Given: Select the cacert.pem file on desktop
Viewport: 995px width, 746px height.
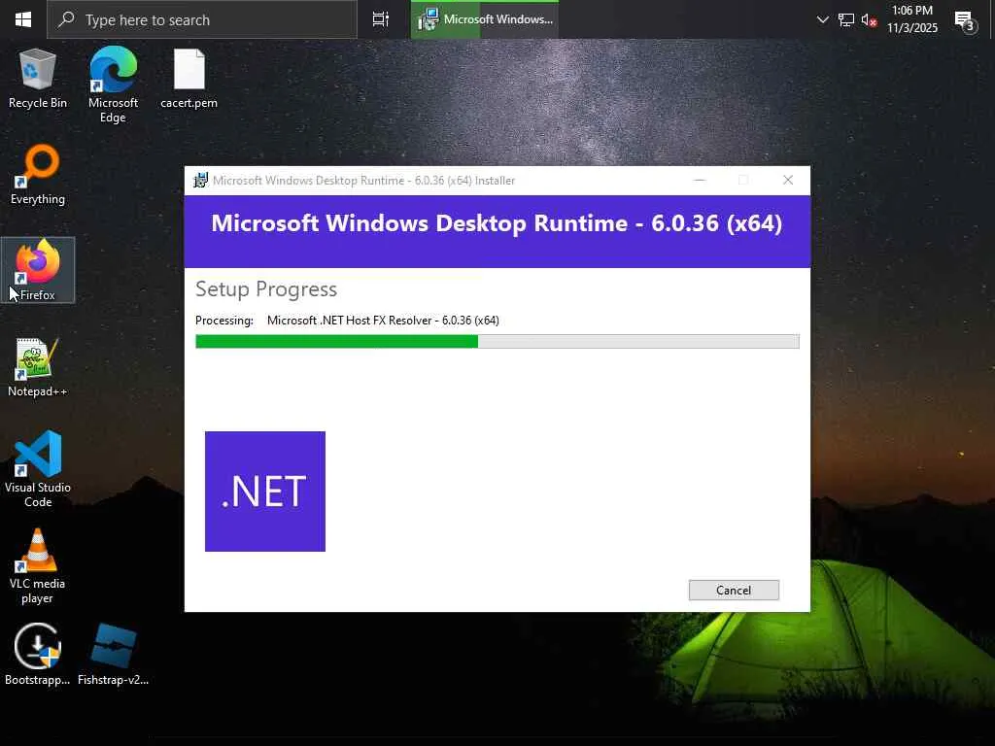Looking at the screenshot, I should tap(189, 78).
